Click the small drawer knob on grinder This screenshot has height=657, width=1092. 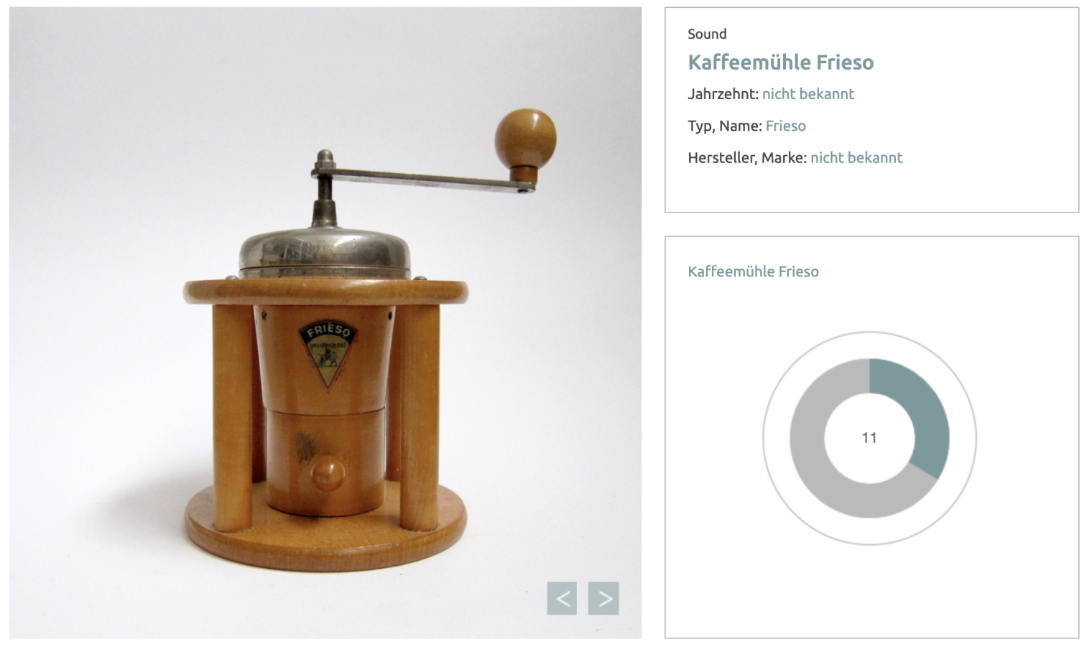coord(327,473)
